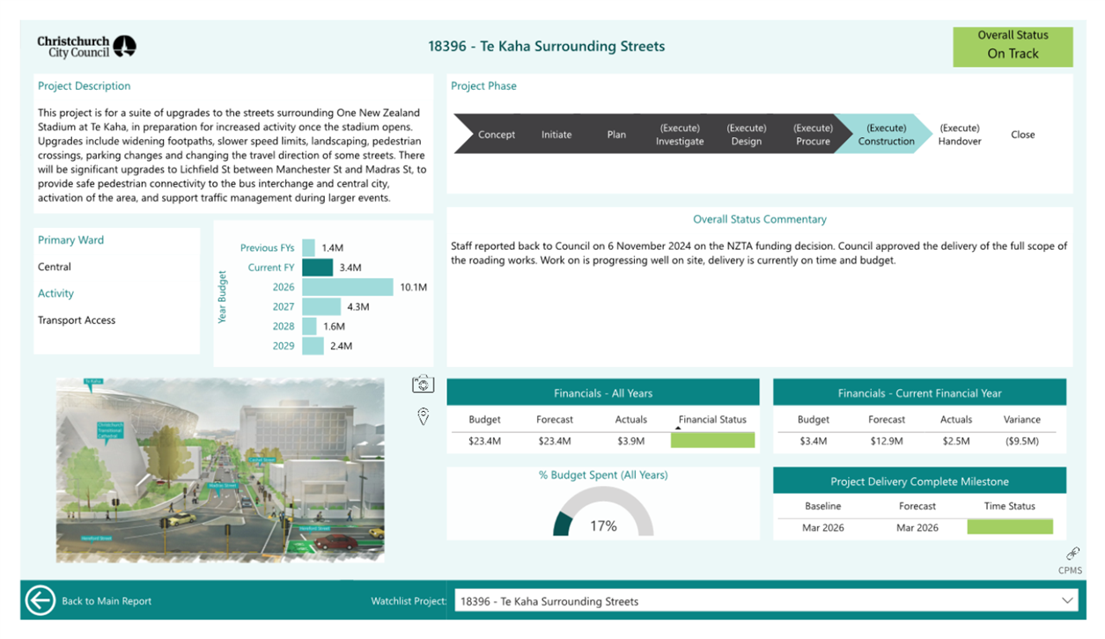This screenshot has width=1105, height=639.
Task: Select the Close phase step
Action: (1022, 135)
